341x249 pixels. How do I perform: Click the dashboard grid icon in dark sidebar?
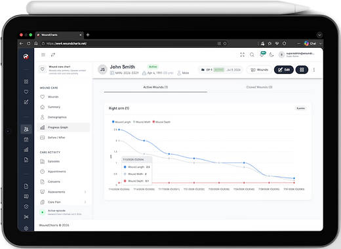(x=26, y=81)
